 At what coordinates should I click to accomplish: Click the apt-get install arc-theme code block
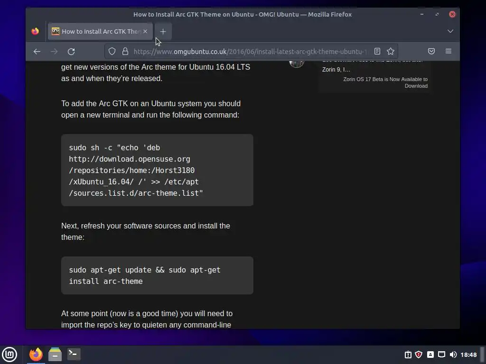coord(157,275)
